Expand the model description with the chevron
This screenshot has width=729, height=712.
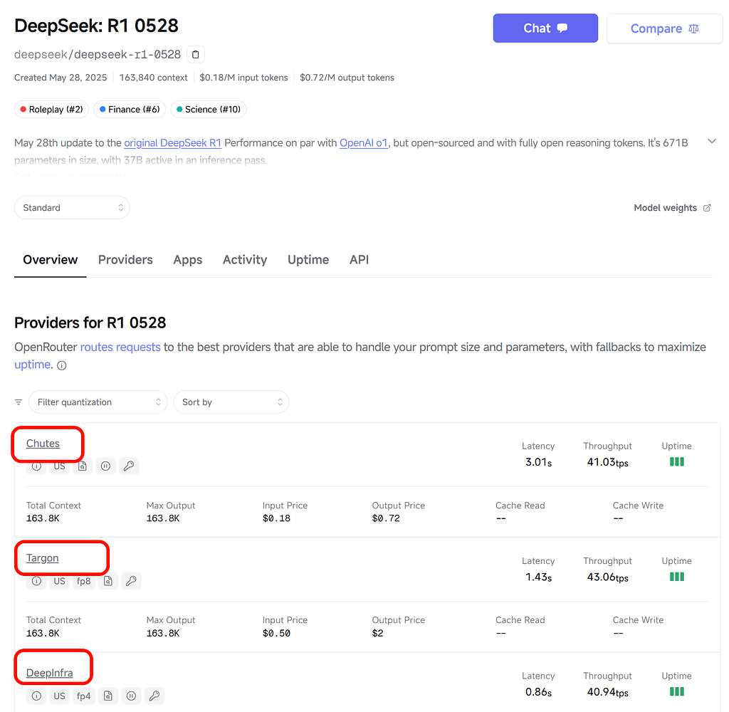click(x=712, y=142)
